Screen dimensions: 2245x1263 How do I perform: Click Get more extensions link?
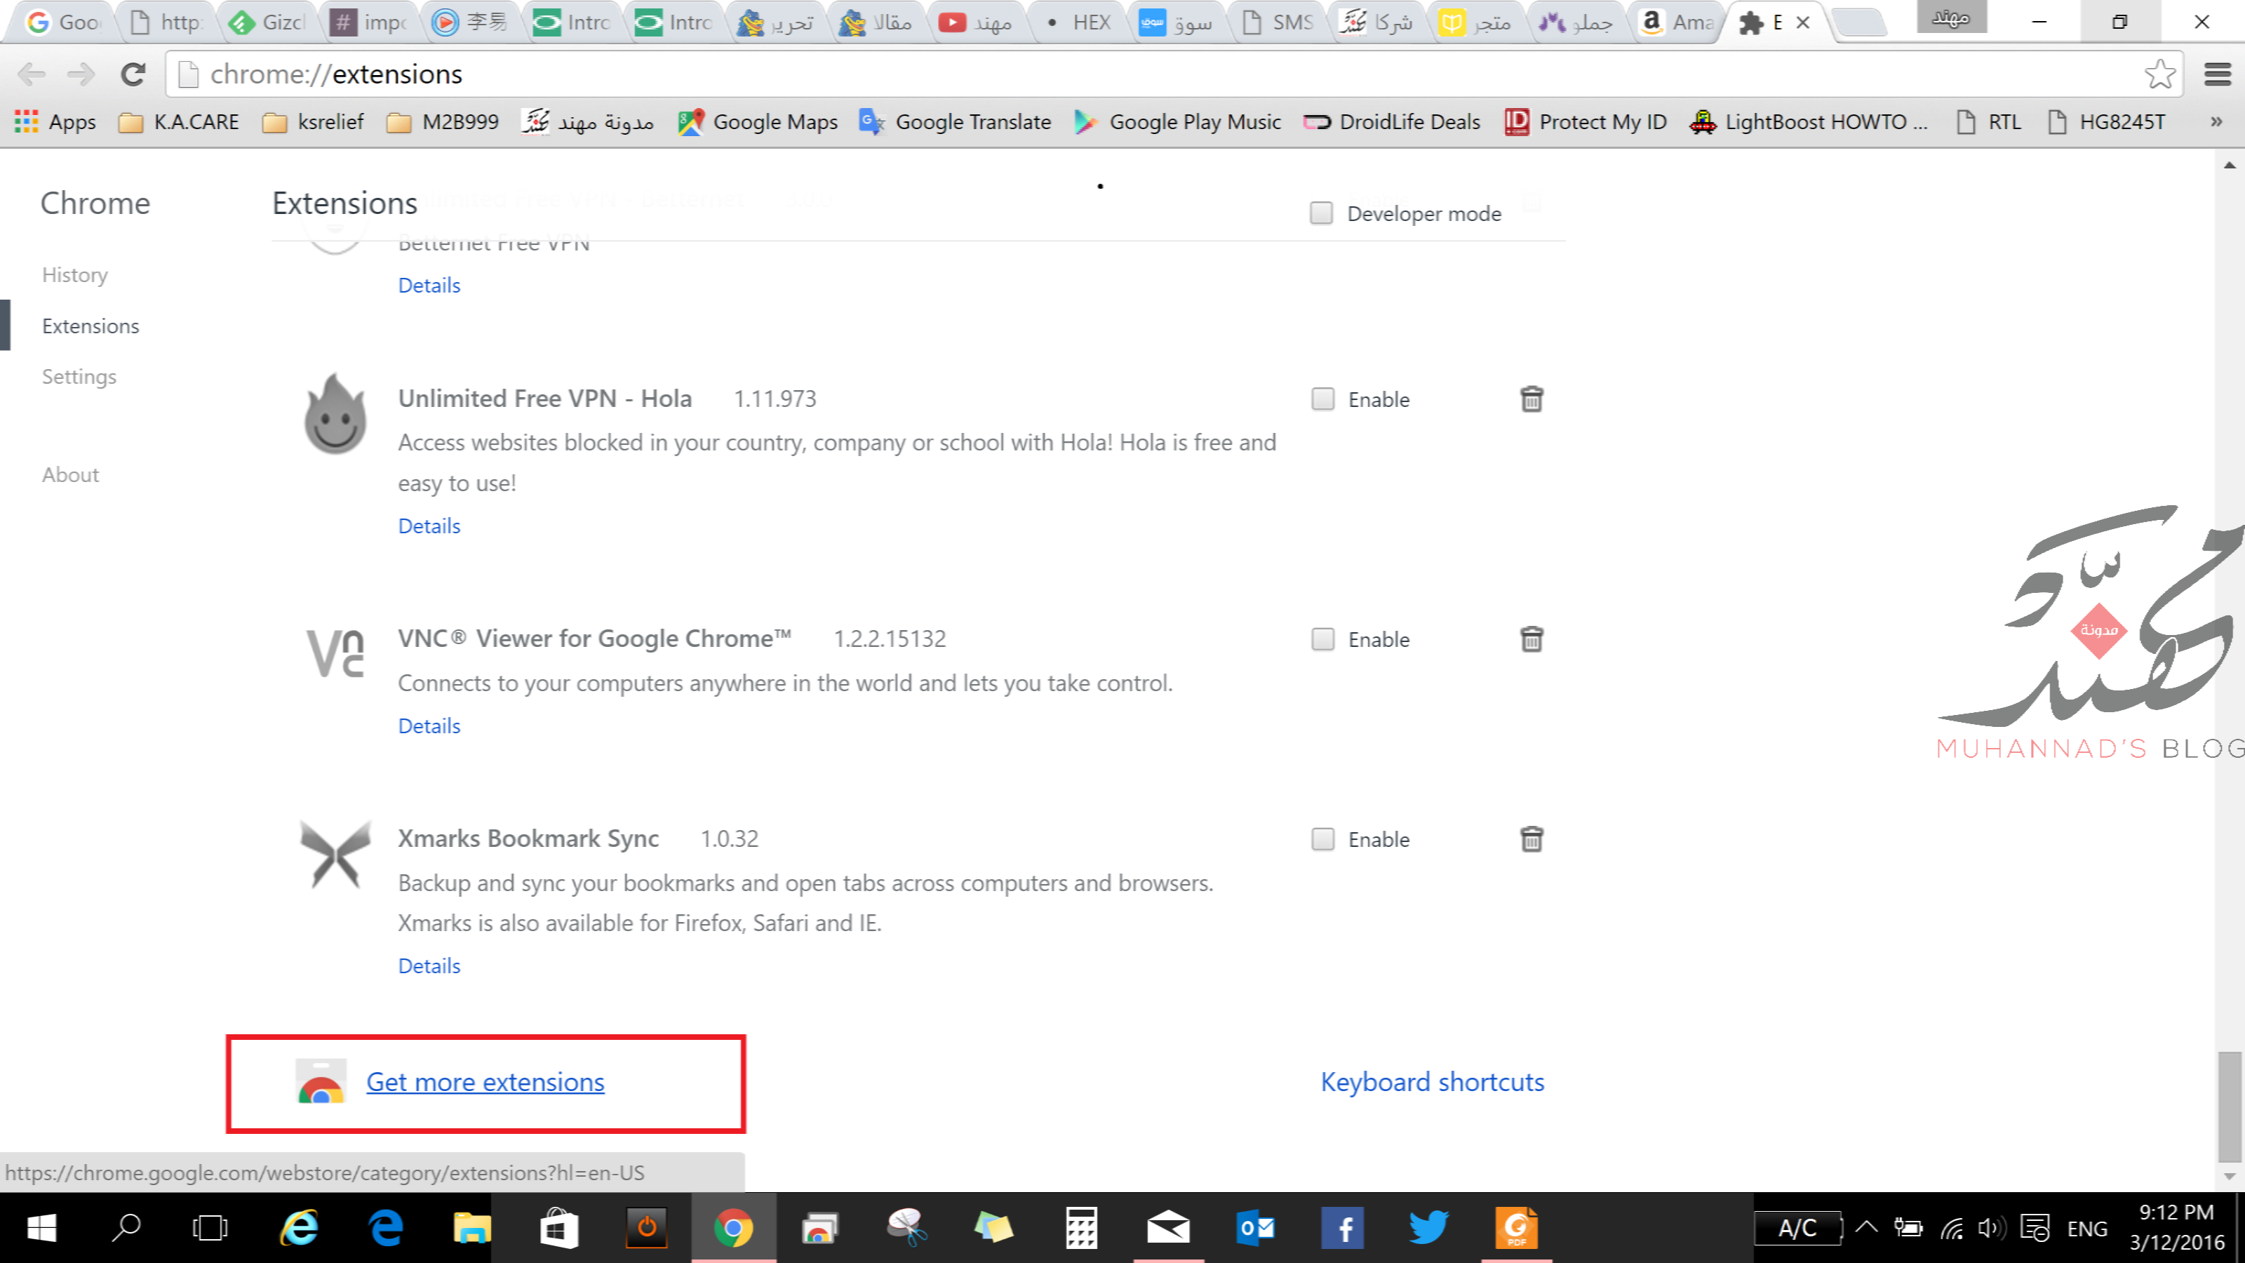click(x=485, y=1082)
